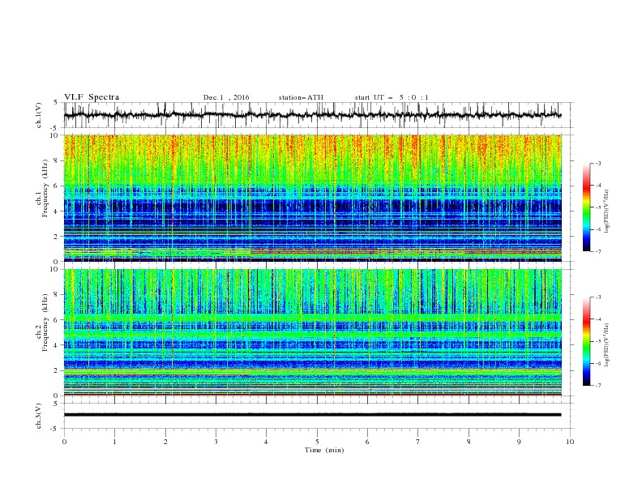Click the ch.2 spectrogram color scale bar
This screenshot has height=496, width=642.
586,341
